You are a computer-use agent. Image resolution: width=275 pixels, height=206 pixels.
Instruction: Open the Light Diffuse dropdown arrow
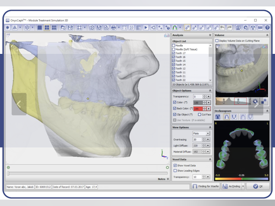tap(208, 146)
